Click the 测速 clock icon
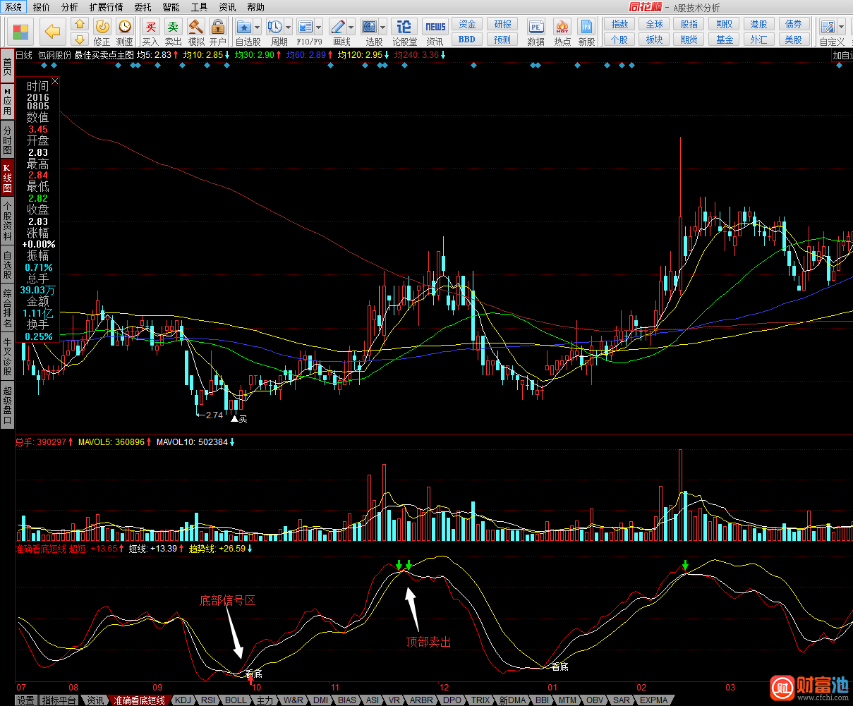The image size is (853, 706). point(125,27)
